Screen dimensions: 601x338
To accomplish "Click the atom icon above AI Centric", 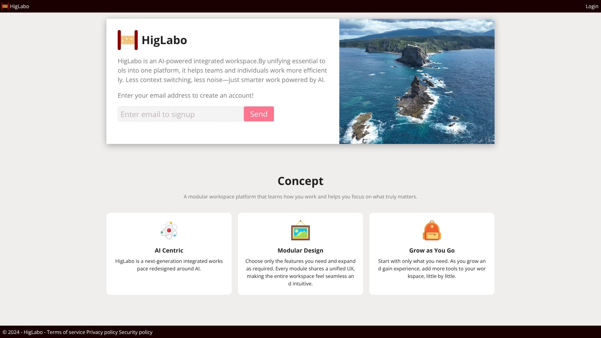I will point(169,230).
